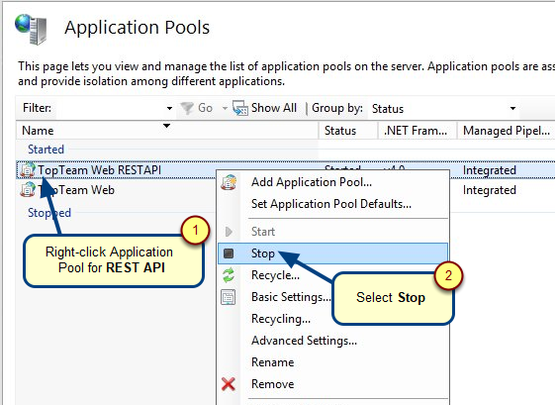The height and width of the screenshot is (405, 557).
Task: Click the black Stop square icon
Action: (x=229, y=253)
